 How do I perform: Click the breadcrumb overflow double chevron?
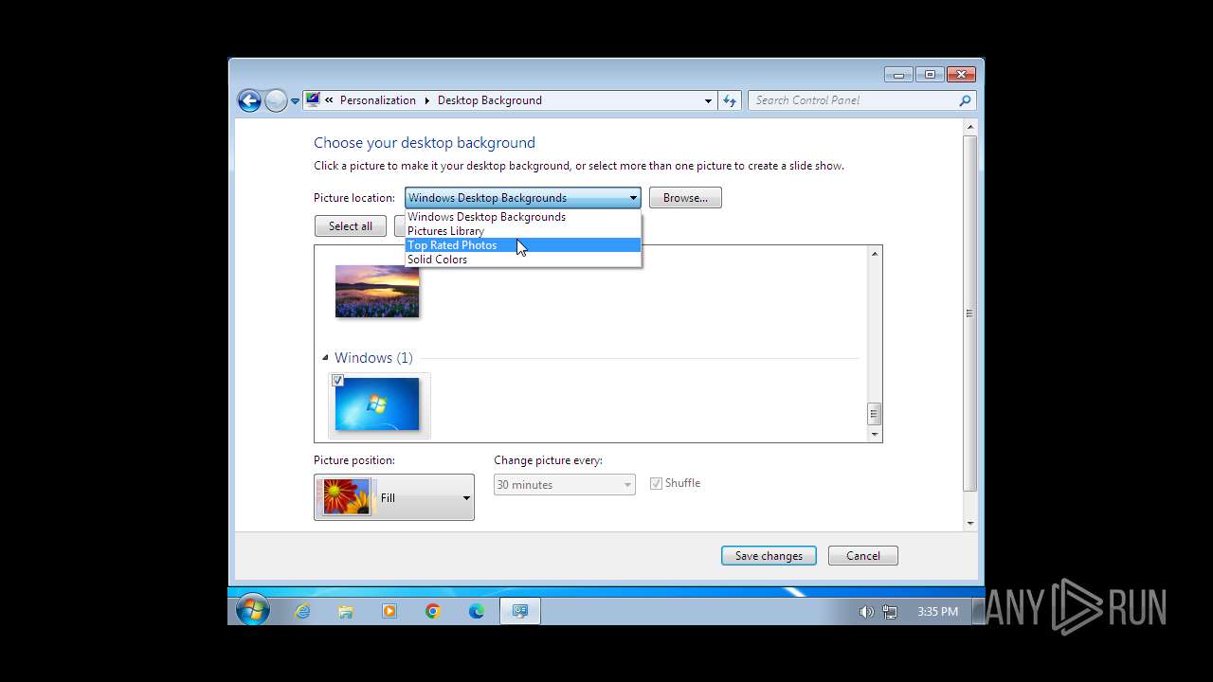(x=329, y=100)
